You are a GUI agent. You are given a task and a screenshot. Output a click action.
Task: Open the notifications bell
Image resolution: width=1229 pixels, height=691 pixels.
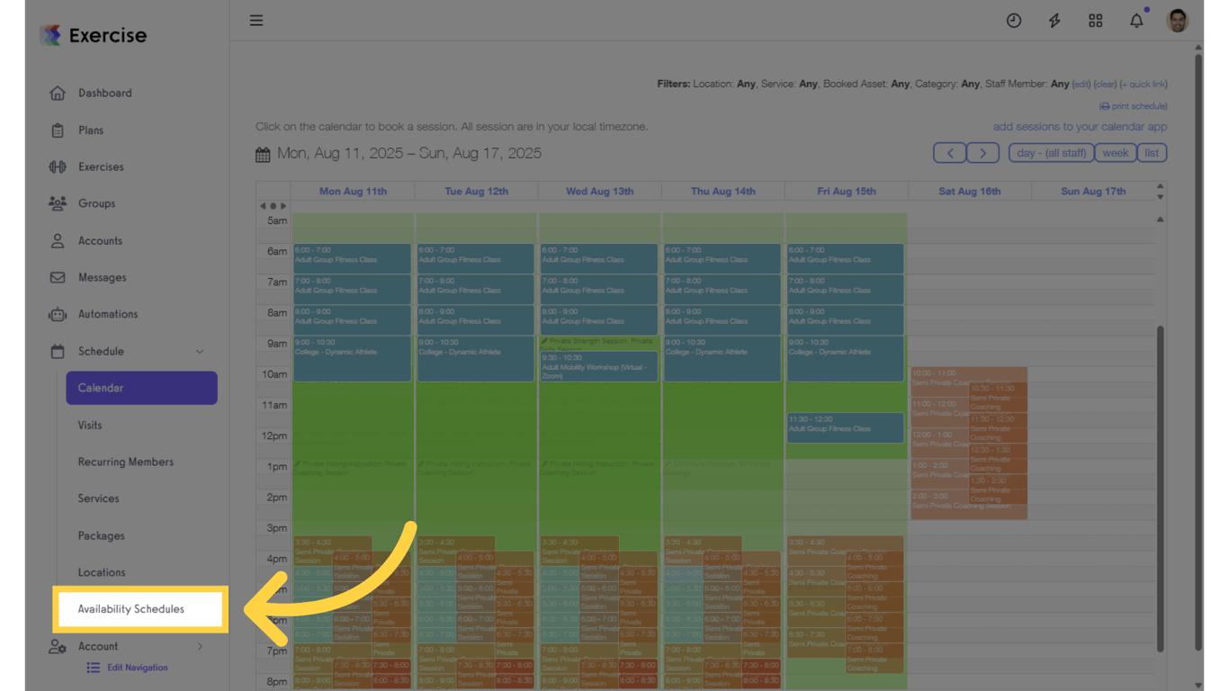point(1135,20)
